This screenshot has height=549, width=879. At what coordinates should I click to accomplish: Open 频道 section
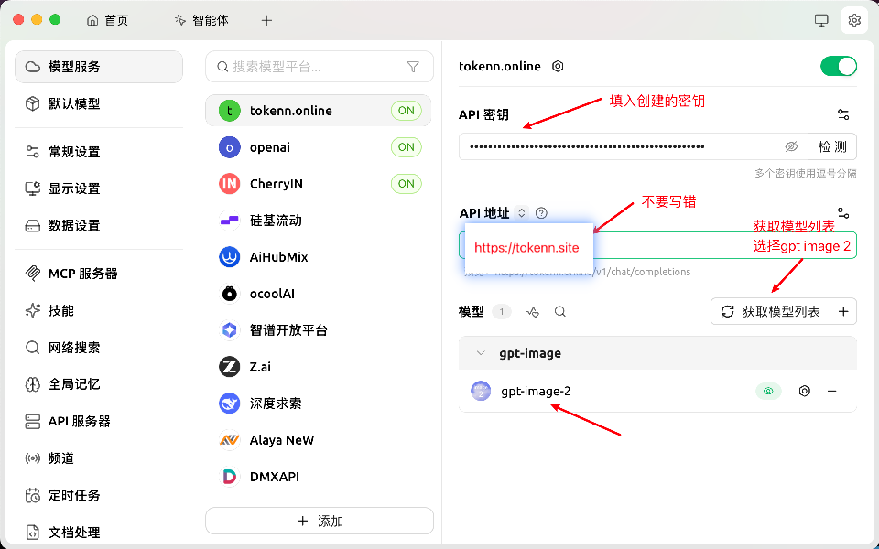tap(99, 458)
